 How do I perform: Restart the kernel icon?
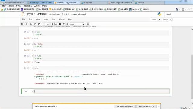(x=64, y=24)
